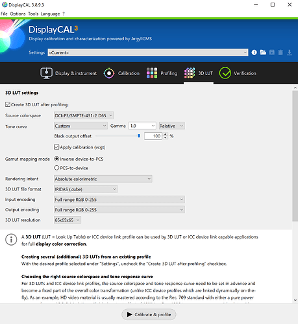Open the Display & instrument tab icon
This screenshot has height=324, width=298.
coord(46,73)
